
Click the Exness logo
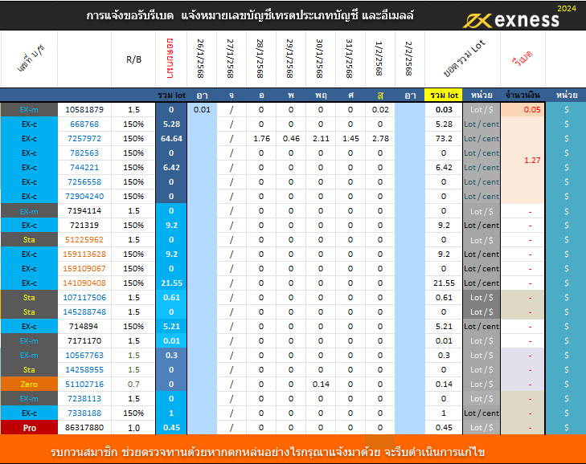511,21
